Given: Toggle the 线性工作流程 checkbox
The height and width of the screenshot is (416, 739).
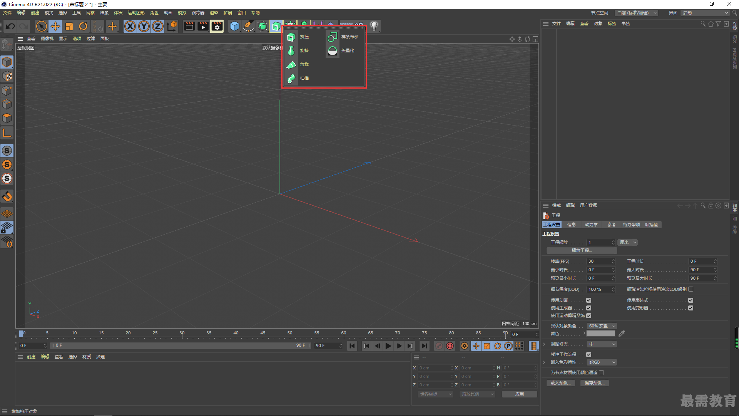Looking at the screenshot, I should click(x=589, y=354).
